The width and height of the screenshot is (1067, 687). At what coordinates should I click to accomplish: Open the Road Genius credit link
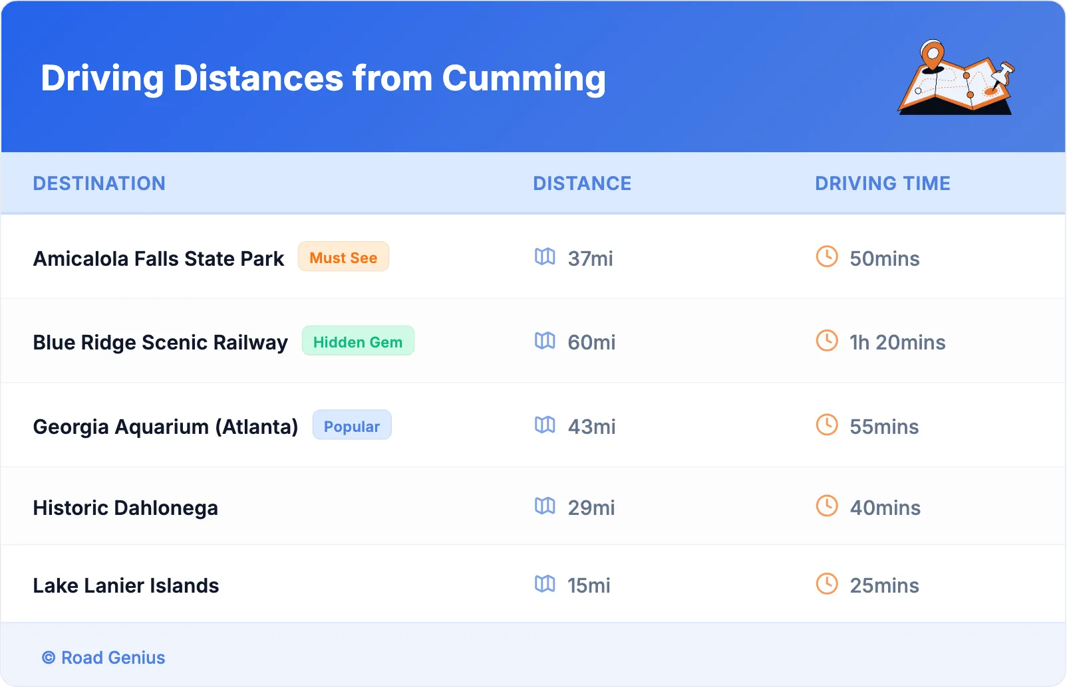[x=104, y=658]
